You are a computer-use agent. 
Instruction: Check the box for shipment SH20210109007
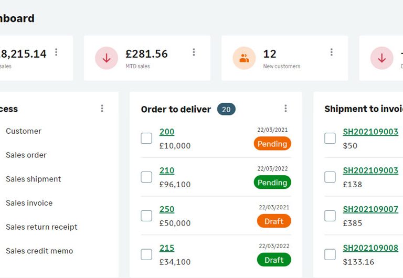tap(330, 216)
